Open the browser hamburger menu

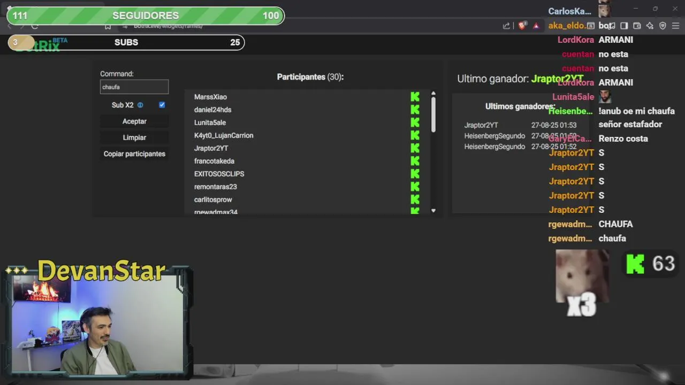coord(675,26)
